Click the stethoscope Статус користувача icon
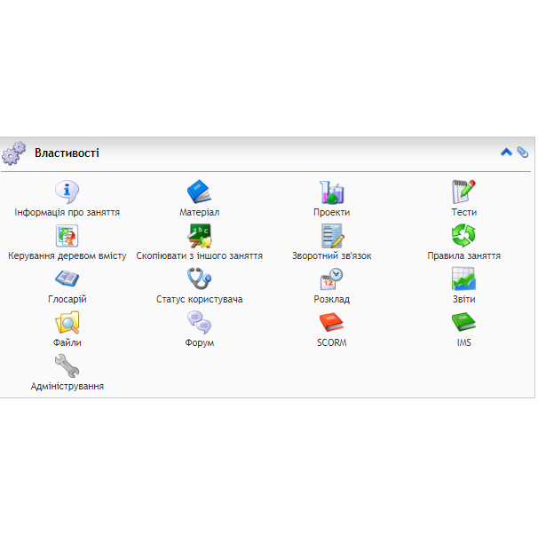This screenshot has height=534, width=538. click(200, 279)
